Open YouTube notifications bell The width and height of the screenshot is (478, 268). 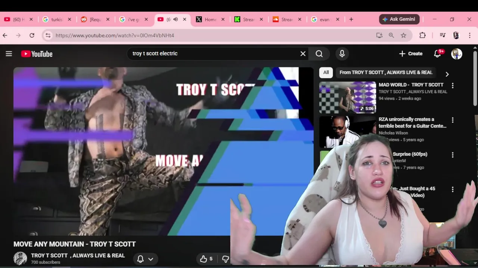(437, 54)
